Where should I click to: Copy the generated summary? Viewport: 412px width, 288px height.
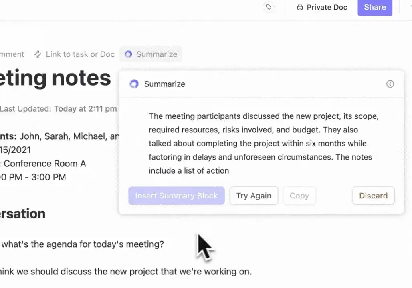299,196
